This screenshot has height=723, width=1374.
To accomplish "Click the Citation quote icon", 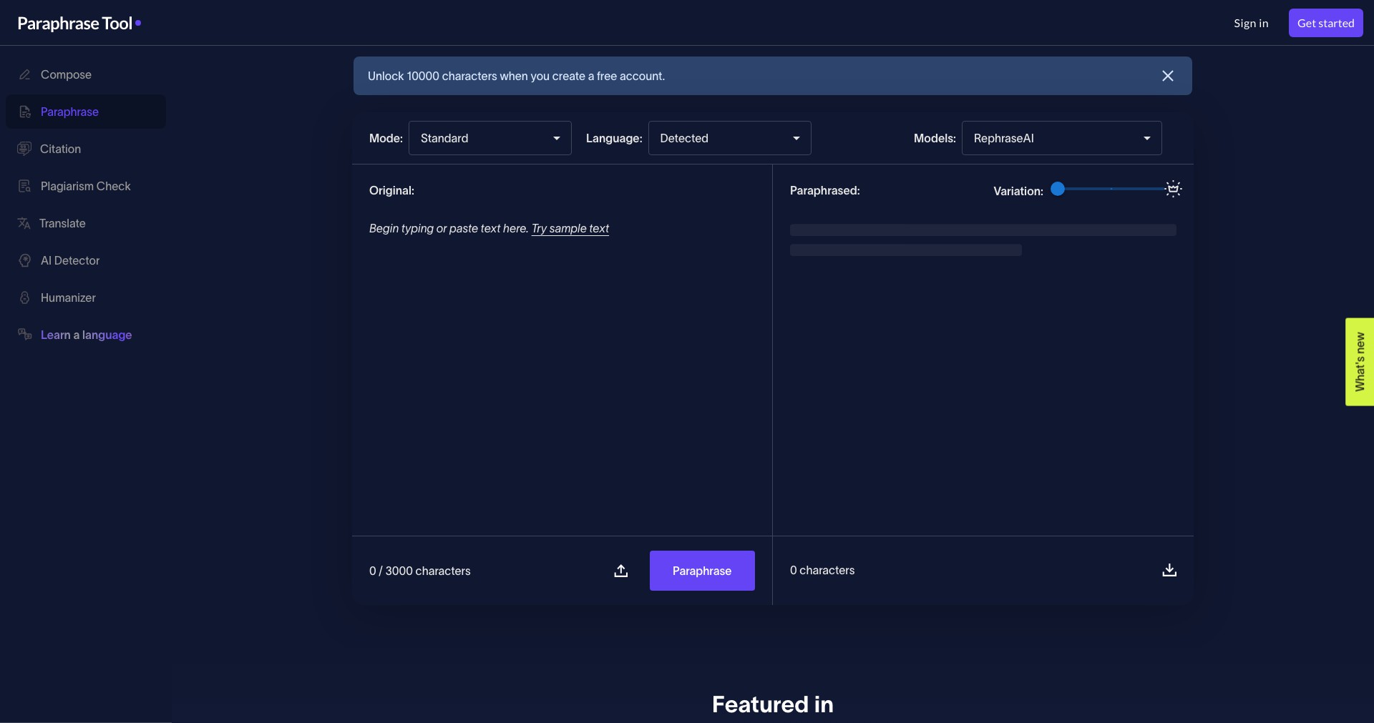I will [24, 149].
